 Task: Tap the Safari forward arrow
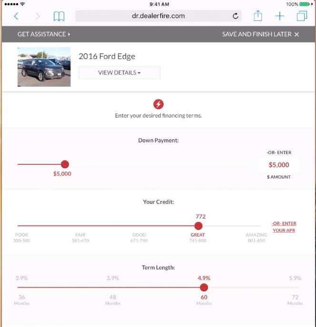[x=38, y=16]
